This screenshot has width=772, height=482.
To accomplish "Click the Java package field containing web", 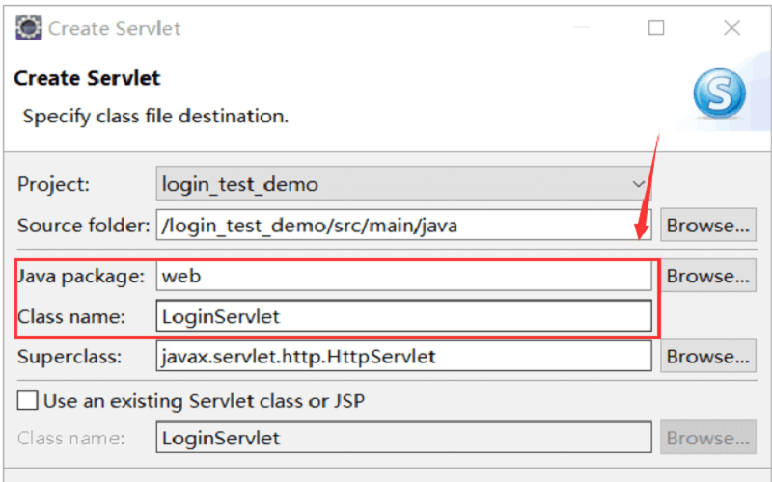I will tap(403, 276).
